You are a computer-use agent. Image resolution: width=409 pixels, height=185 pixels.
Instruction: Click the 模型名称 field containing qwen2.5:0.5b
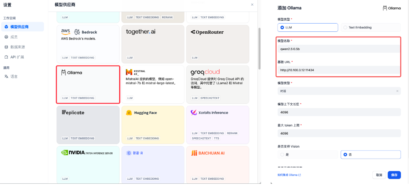click(339, 49)
